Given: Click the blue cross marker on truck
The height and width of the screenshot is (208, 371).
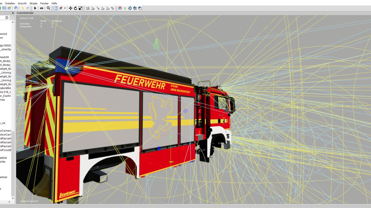Looking at the screenshot, I should pyautogui.click(x=185, y=111).
